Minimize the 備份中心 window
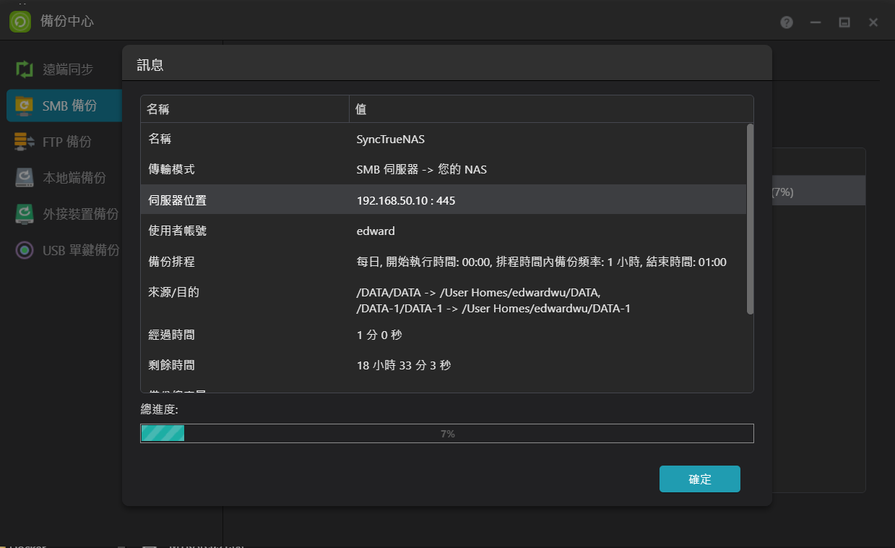Viewport: 895px width, 548px height. (x=816, y=22)
